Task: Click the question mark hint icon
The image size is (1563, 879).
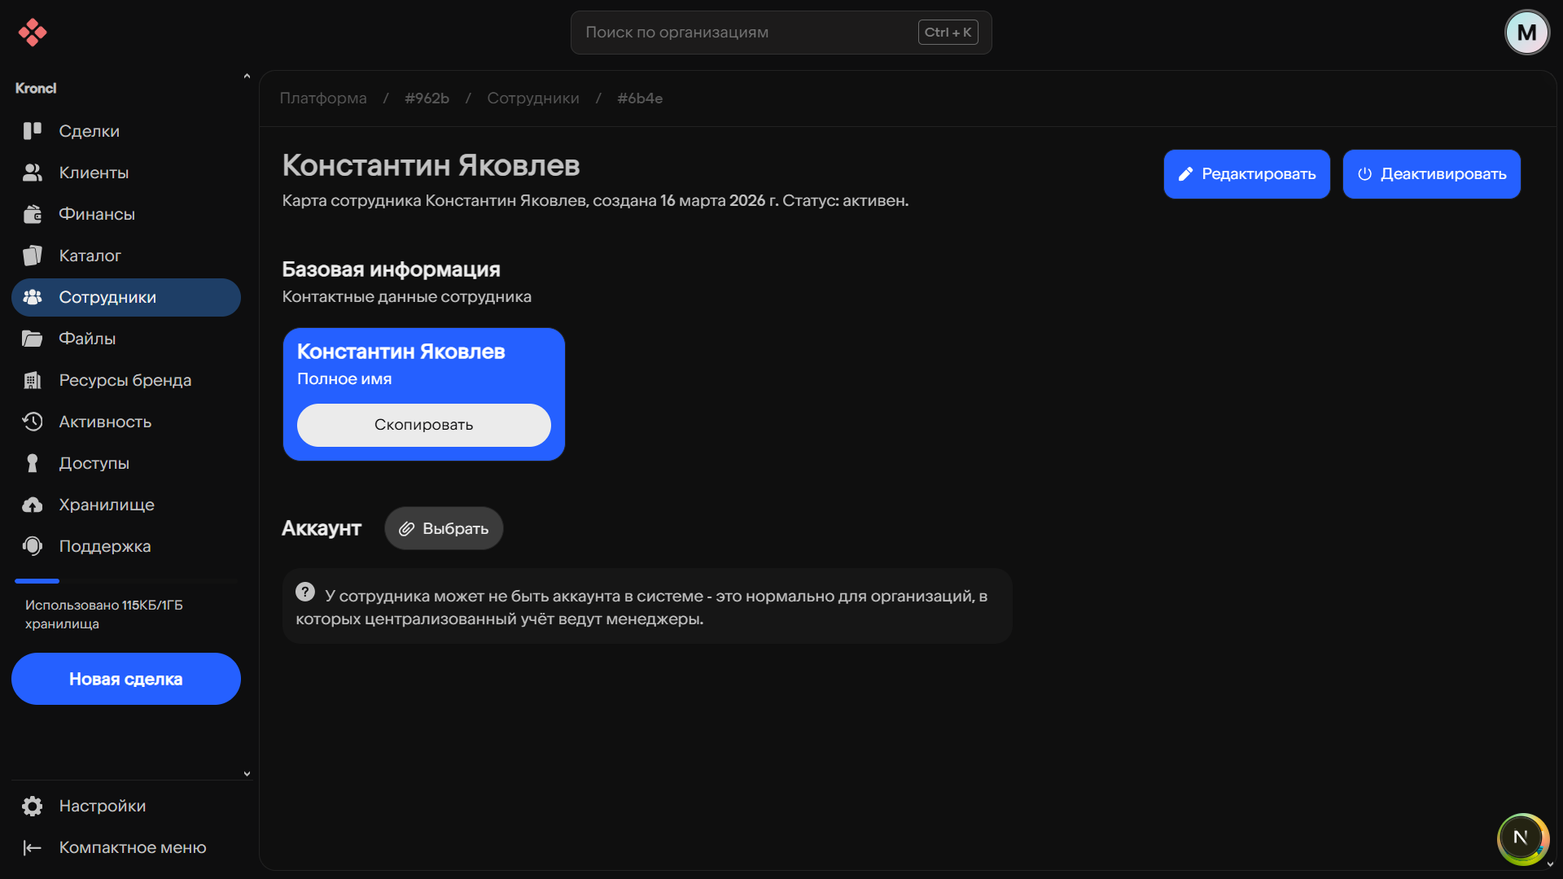Action: pyautogui.click(x=305, y=593)
